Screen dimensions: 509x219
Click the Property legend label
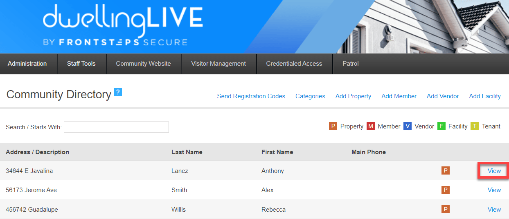[352, 126]
